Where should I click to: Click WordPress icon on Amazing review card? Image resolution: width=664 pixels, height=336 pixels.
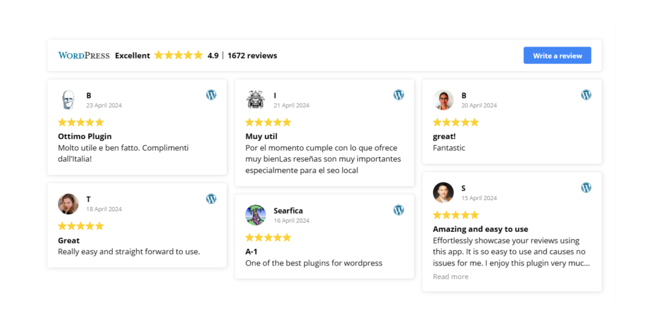[586, 188]
